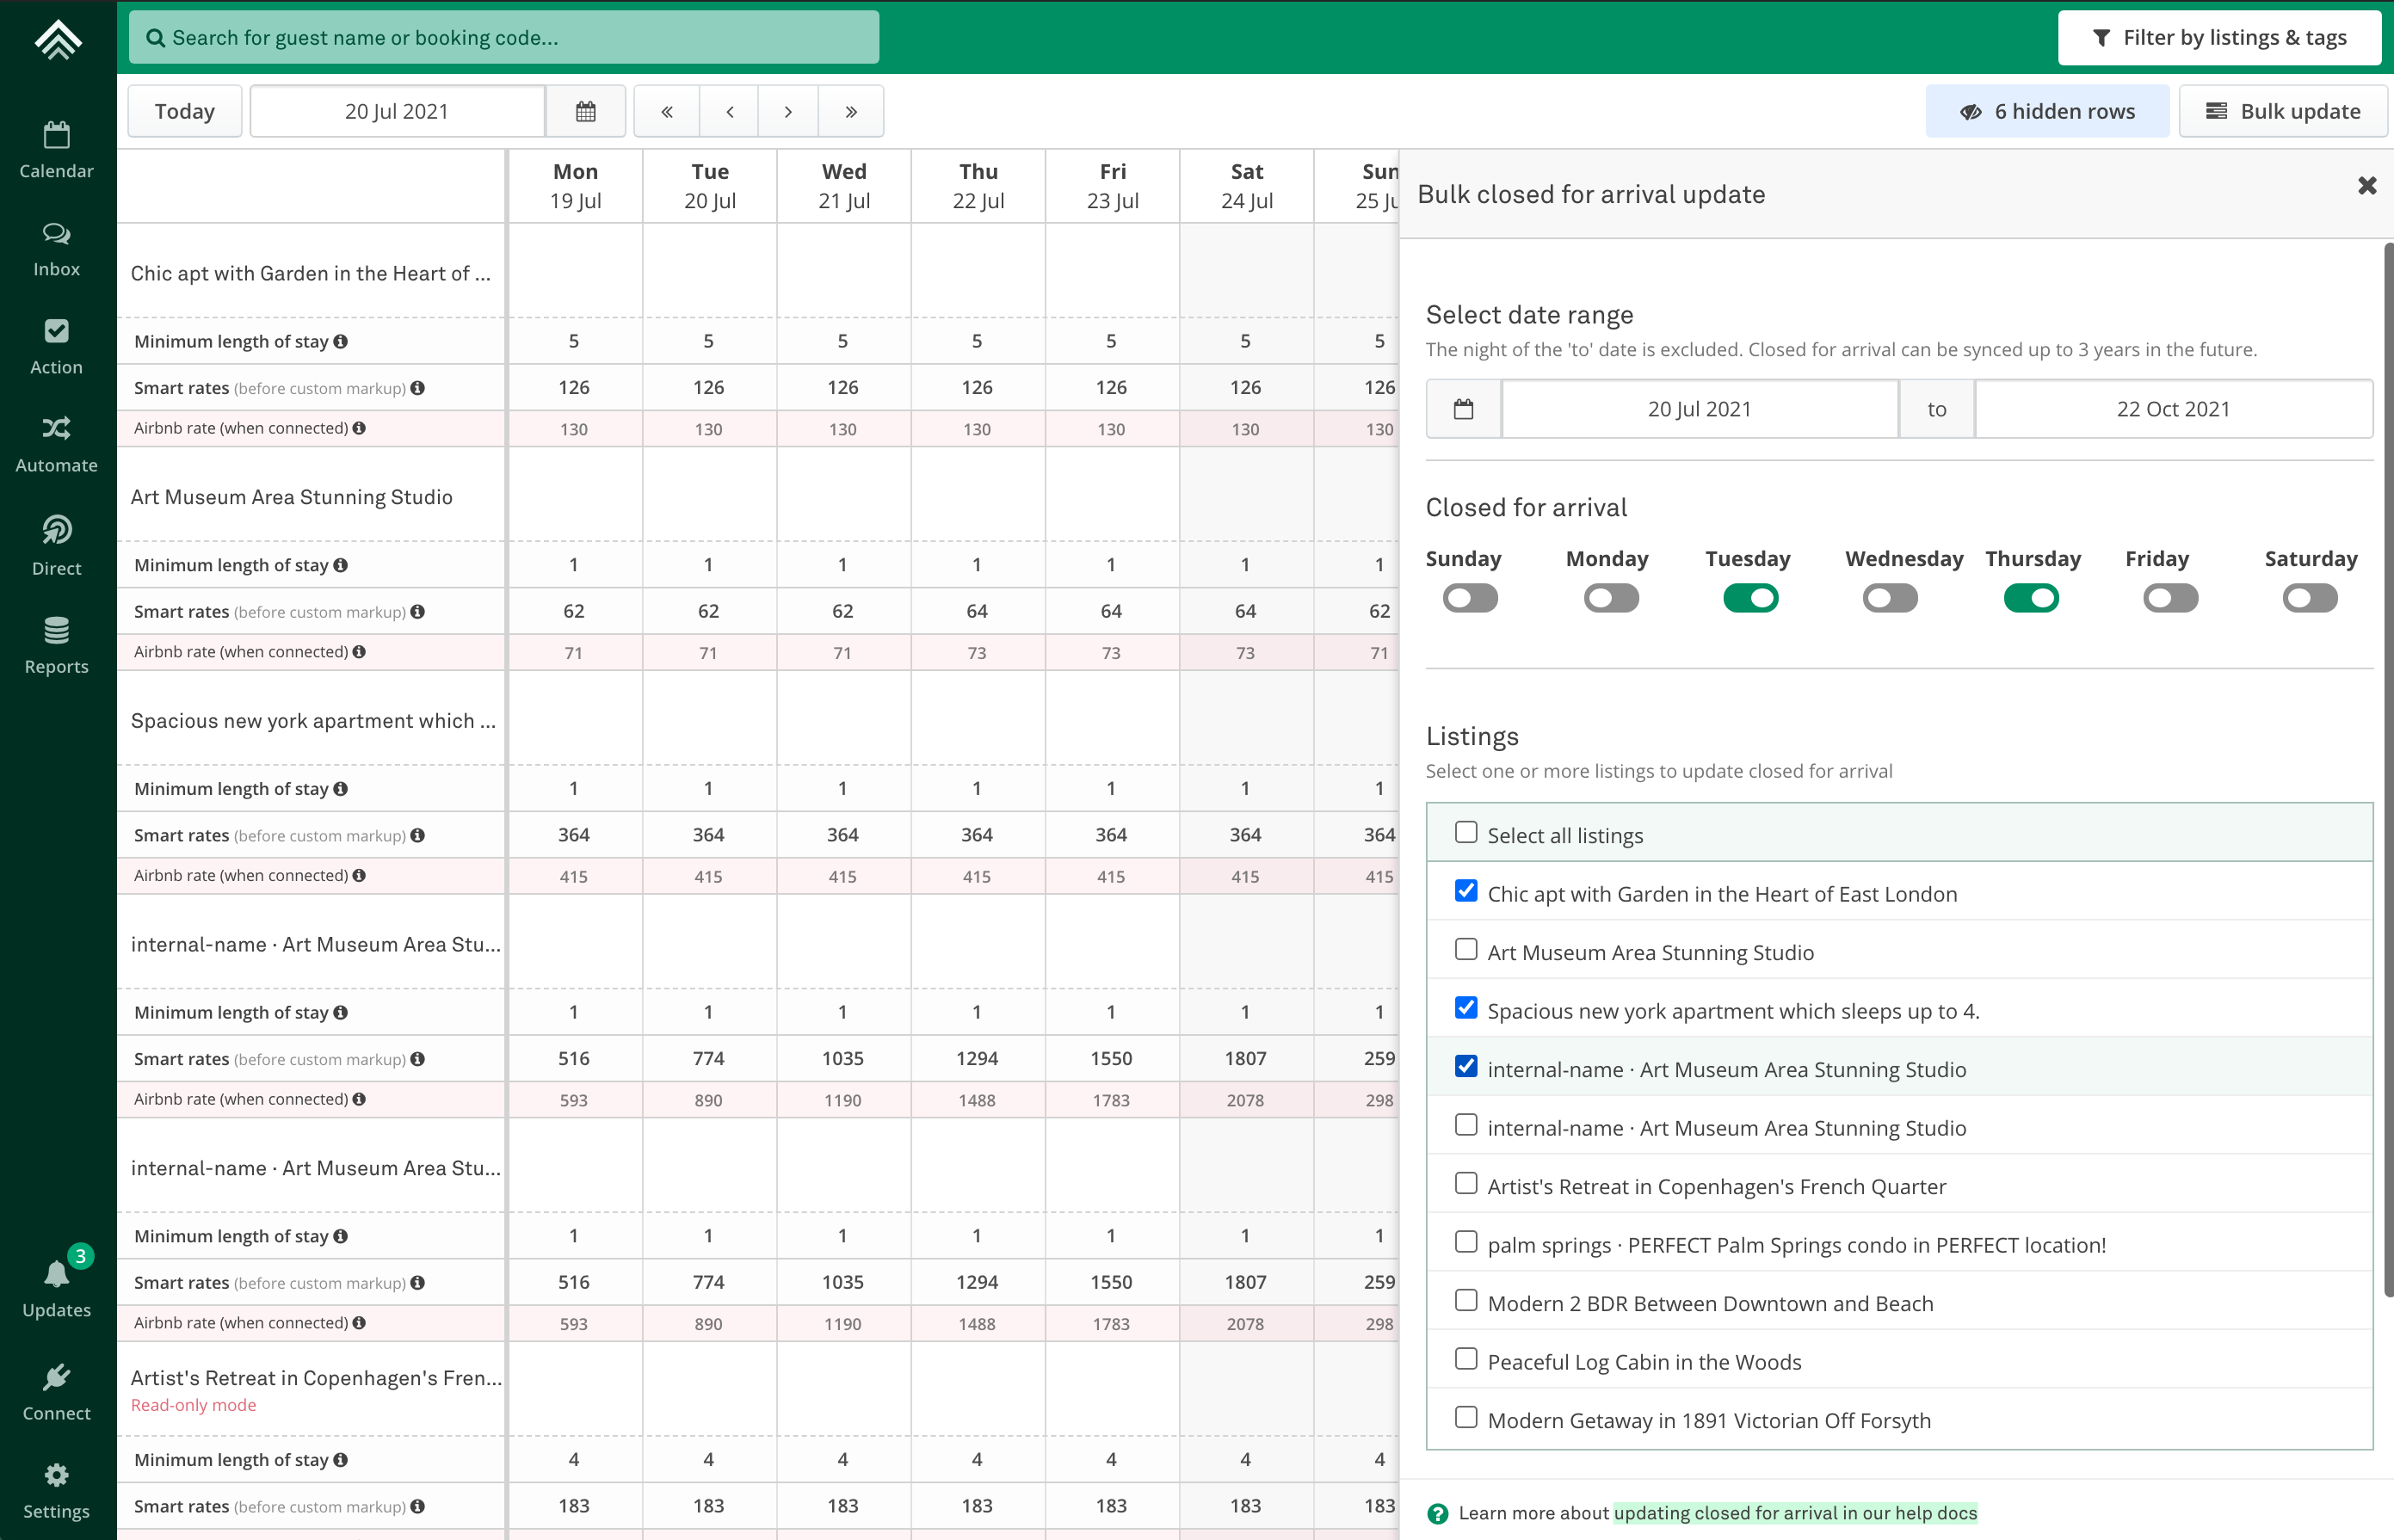Click the Today button

(x=185, y=111)
